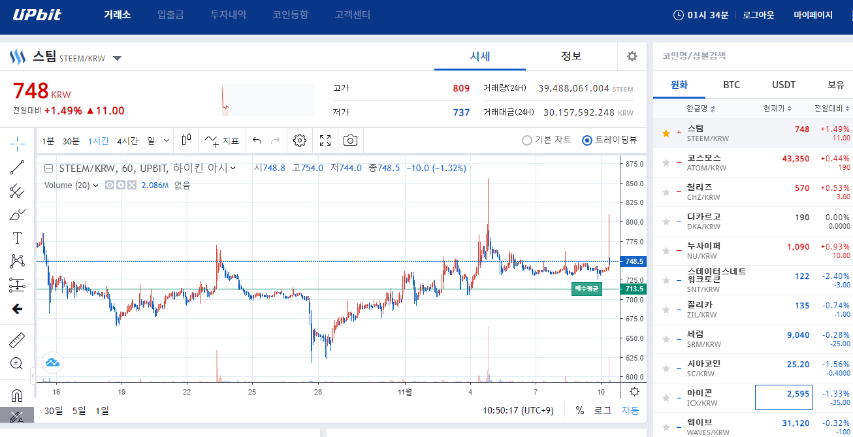Select the text annotation tool
Image resolution: width=853 pixels, height=437 pixels.
18,238
